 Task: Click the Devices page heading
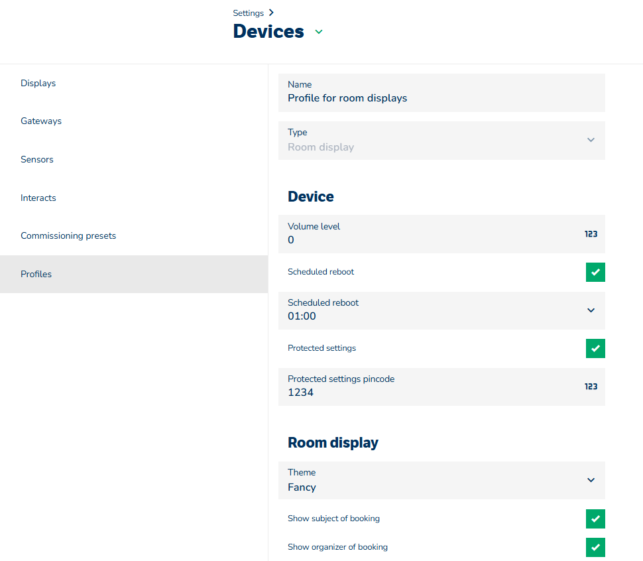[268, 32]
